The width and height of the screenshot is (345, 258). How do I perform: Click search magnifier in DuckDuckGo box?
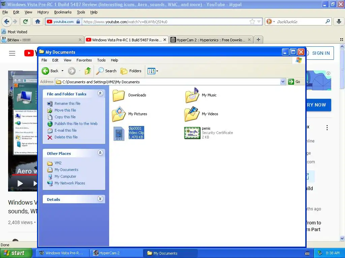click(327, 21)
